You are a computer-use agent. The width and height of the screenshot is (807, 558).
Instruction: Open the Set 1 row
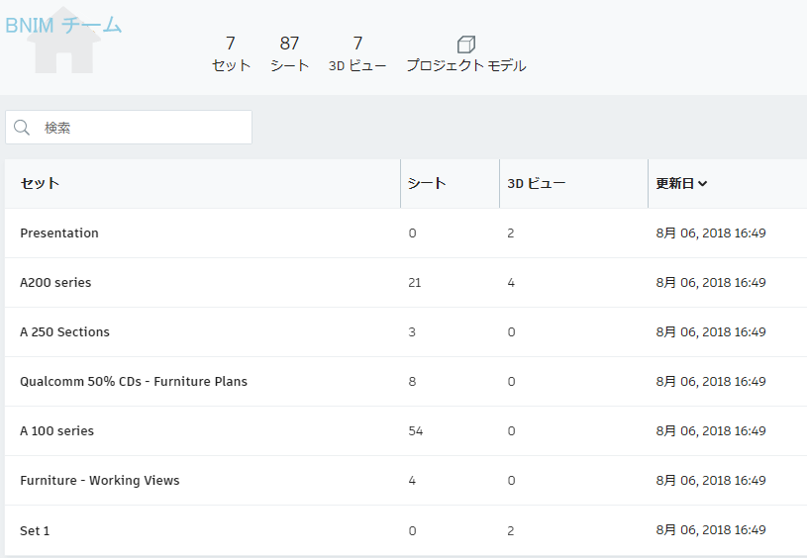(x=35, y=530)
